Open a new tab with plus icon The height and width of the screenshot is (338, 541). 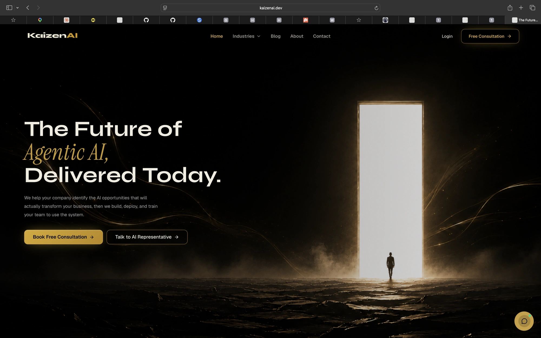click(x=521, y=8)
